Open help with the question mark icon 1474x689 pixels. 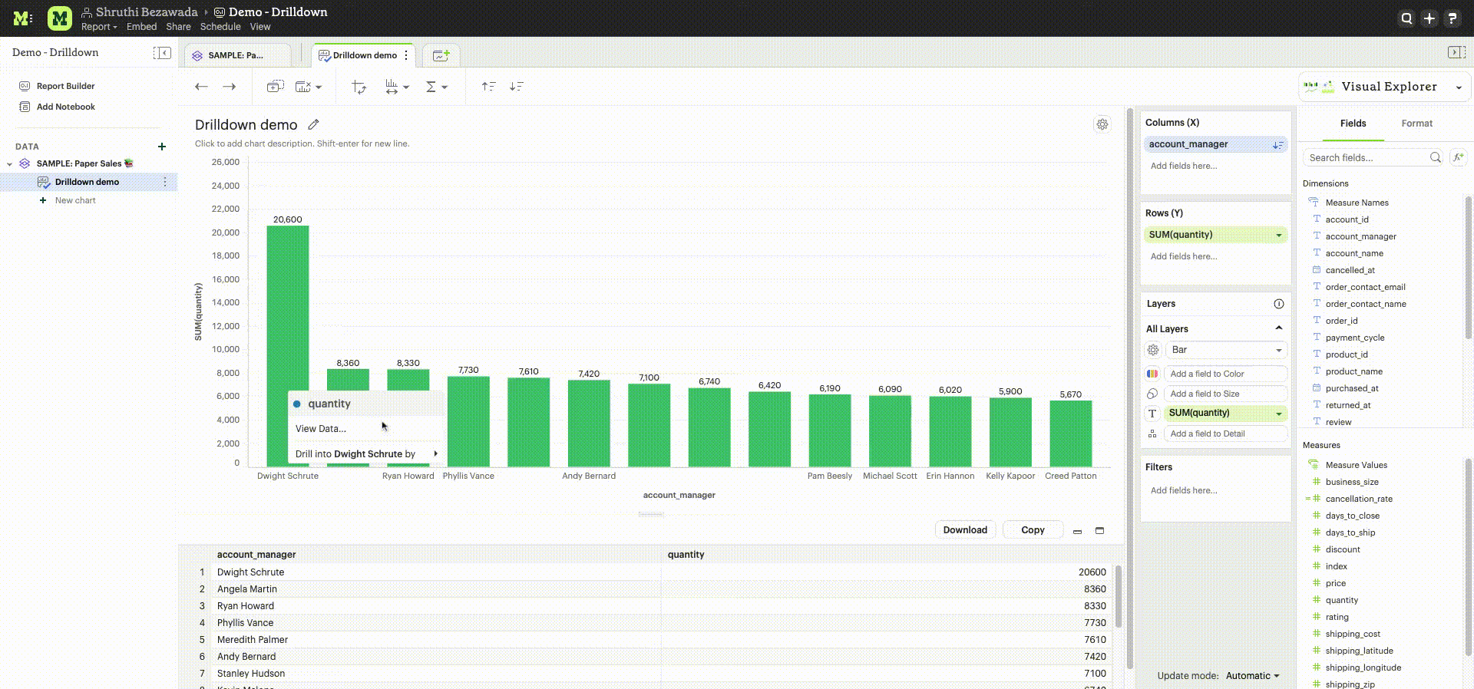pyautogui.click(x=1453, y=18)
